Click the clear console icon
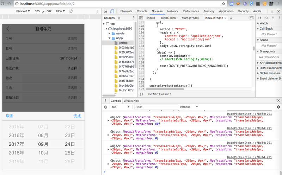This screenshot has height=175, width=282. coord(106,107)
